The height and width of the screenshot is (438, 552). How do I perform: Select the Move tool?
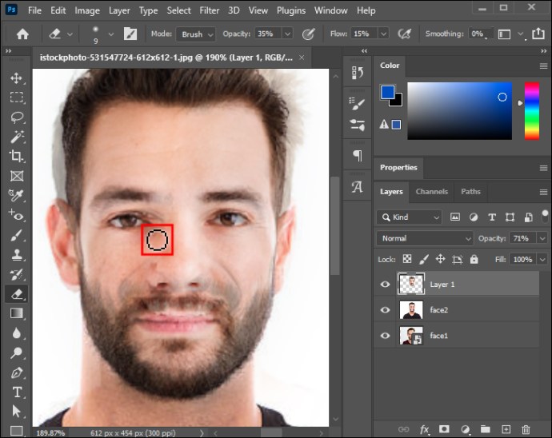click(x=17, y=78)
